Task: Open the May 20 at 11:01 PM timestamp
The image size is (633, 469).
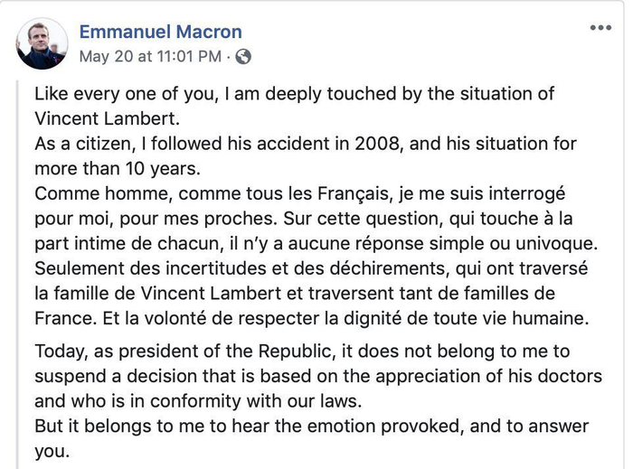Action: pos(150,56)
